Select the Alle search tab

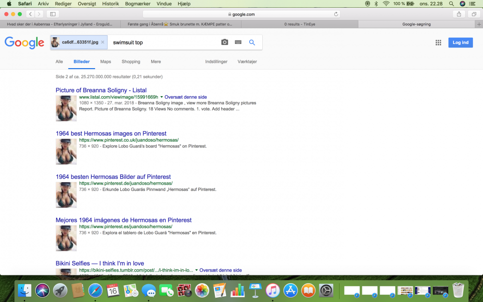(59, 62)
